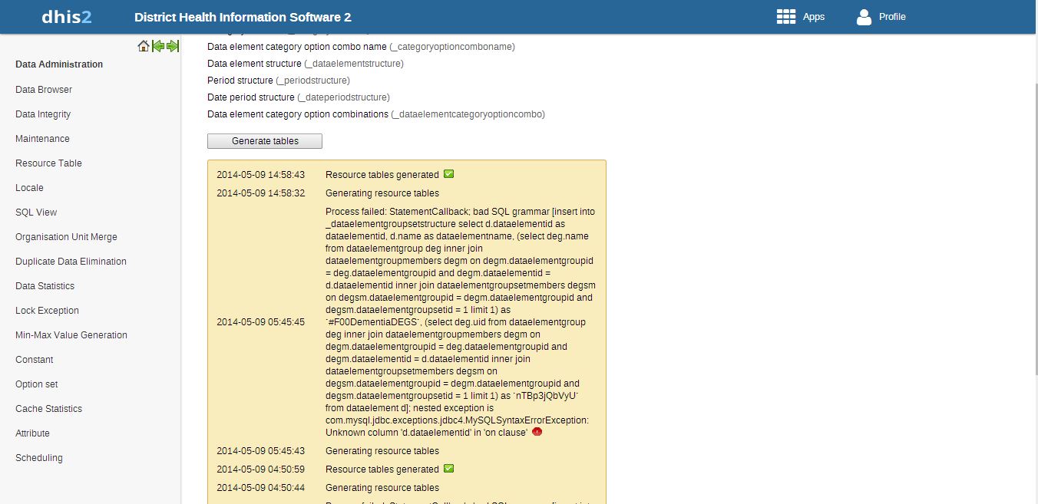Viewport: 1038px width, 504px height.
Task: Click 'Resource tables generated' at 04:50:59
Action: click(382, 469)
